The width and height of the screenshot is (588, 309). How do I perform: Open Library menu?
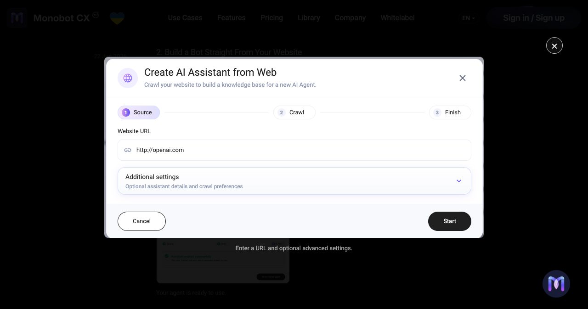[309, 18]
